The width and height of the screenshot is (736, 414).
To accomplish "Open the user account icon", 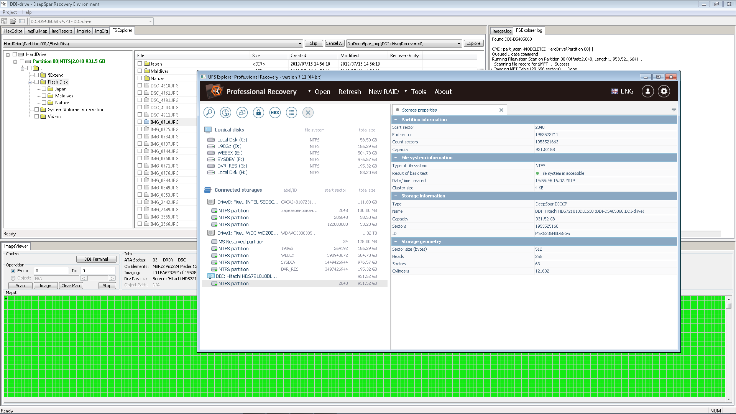I will click(x=647, y=91).
